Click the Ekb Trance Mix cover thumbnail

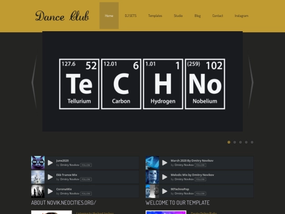38,177
